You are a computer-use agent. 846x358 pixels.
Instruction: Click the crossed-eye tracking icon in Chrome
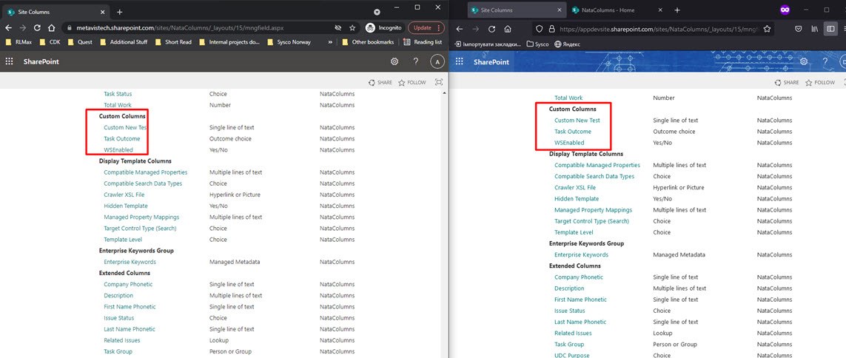tap(338, 28)
